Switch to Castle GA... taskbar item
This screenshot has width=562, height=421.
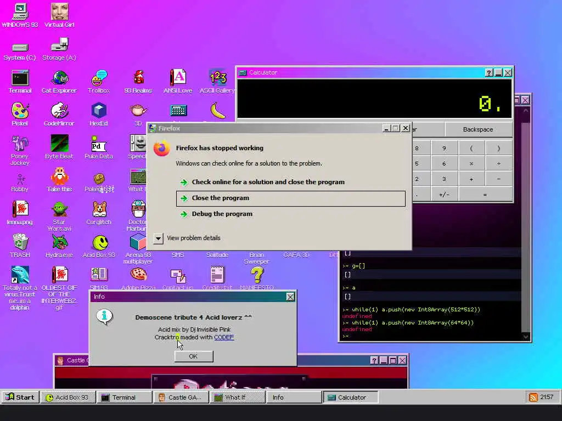coord(181,397)
